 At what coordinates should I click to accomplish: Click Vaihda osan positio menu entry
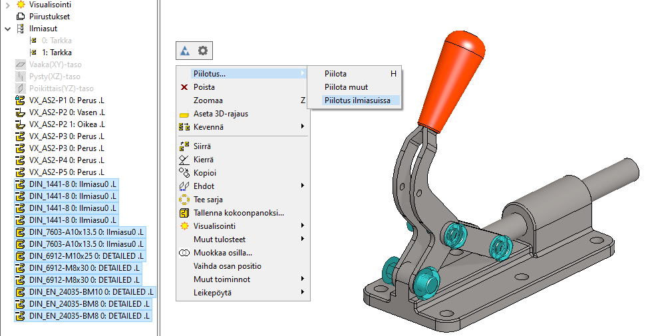pyautogui.click(x=227, y=265)
